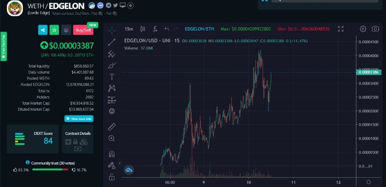This screenshot has height=187, width=386.
Task: Open the fx indicators menu
Action: [155, 29]
